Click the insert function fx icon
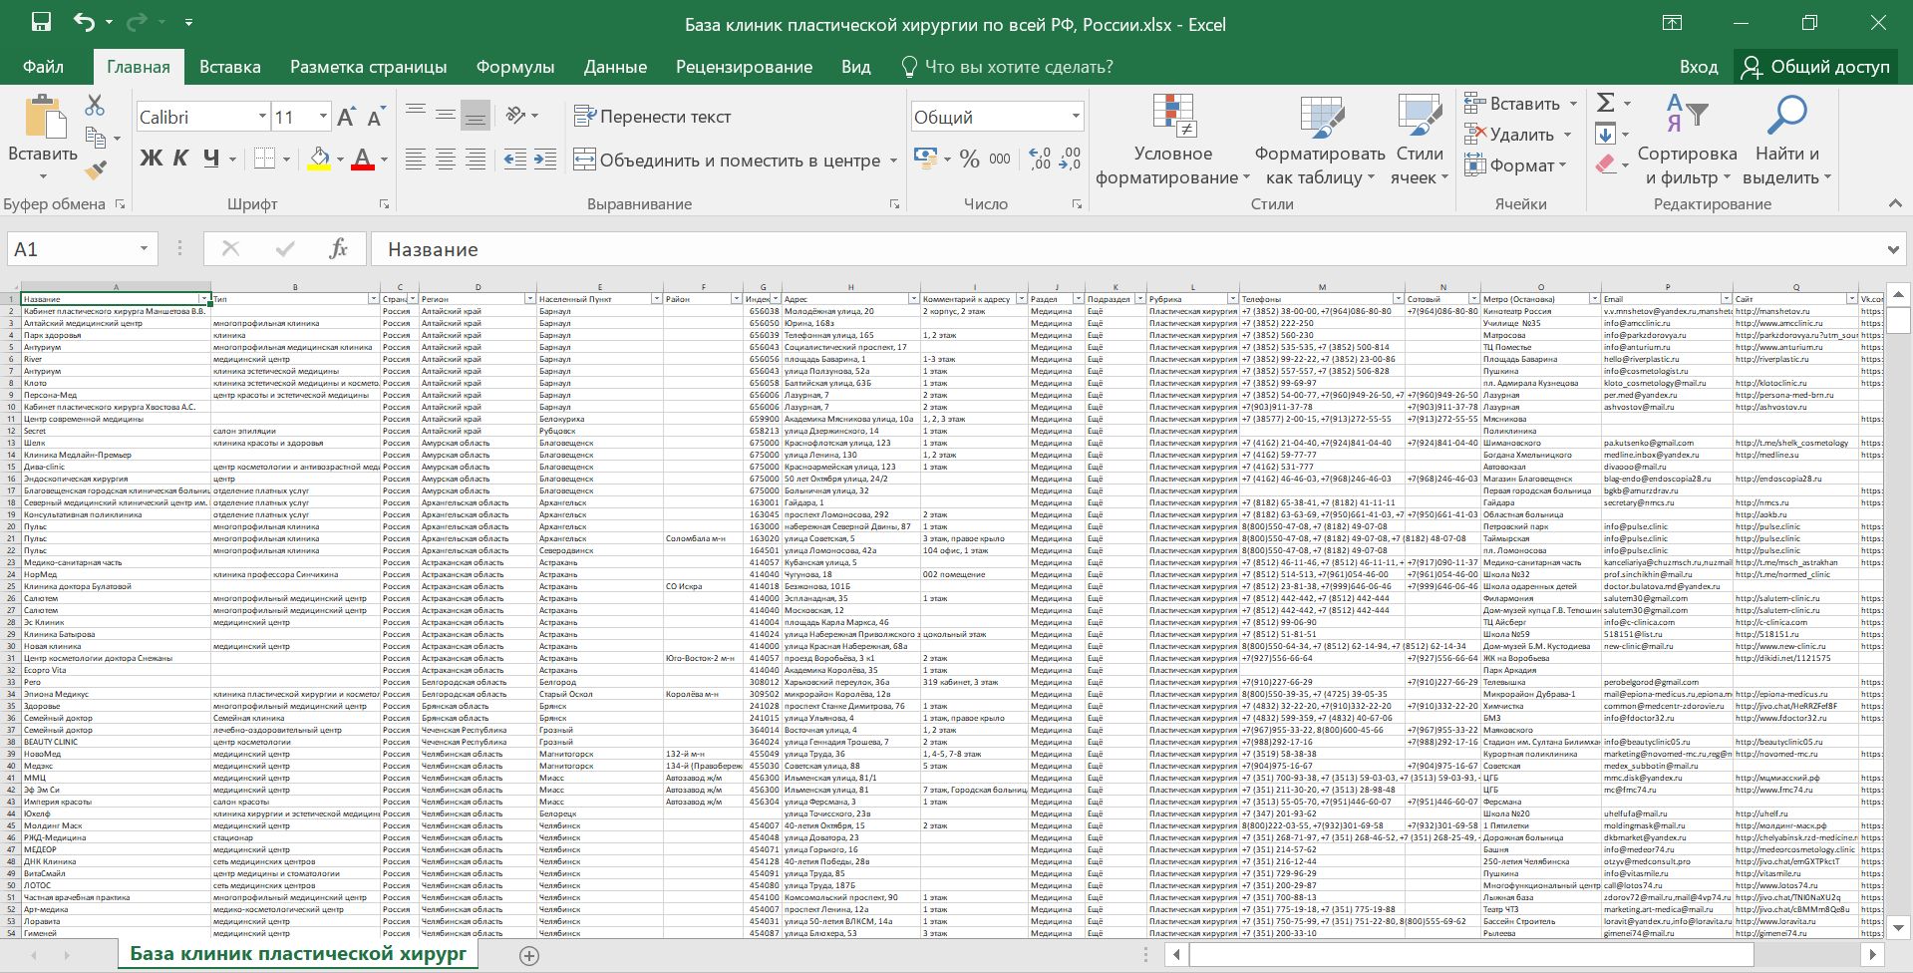The image size is (1913, 973). (338, 249)
